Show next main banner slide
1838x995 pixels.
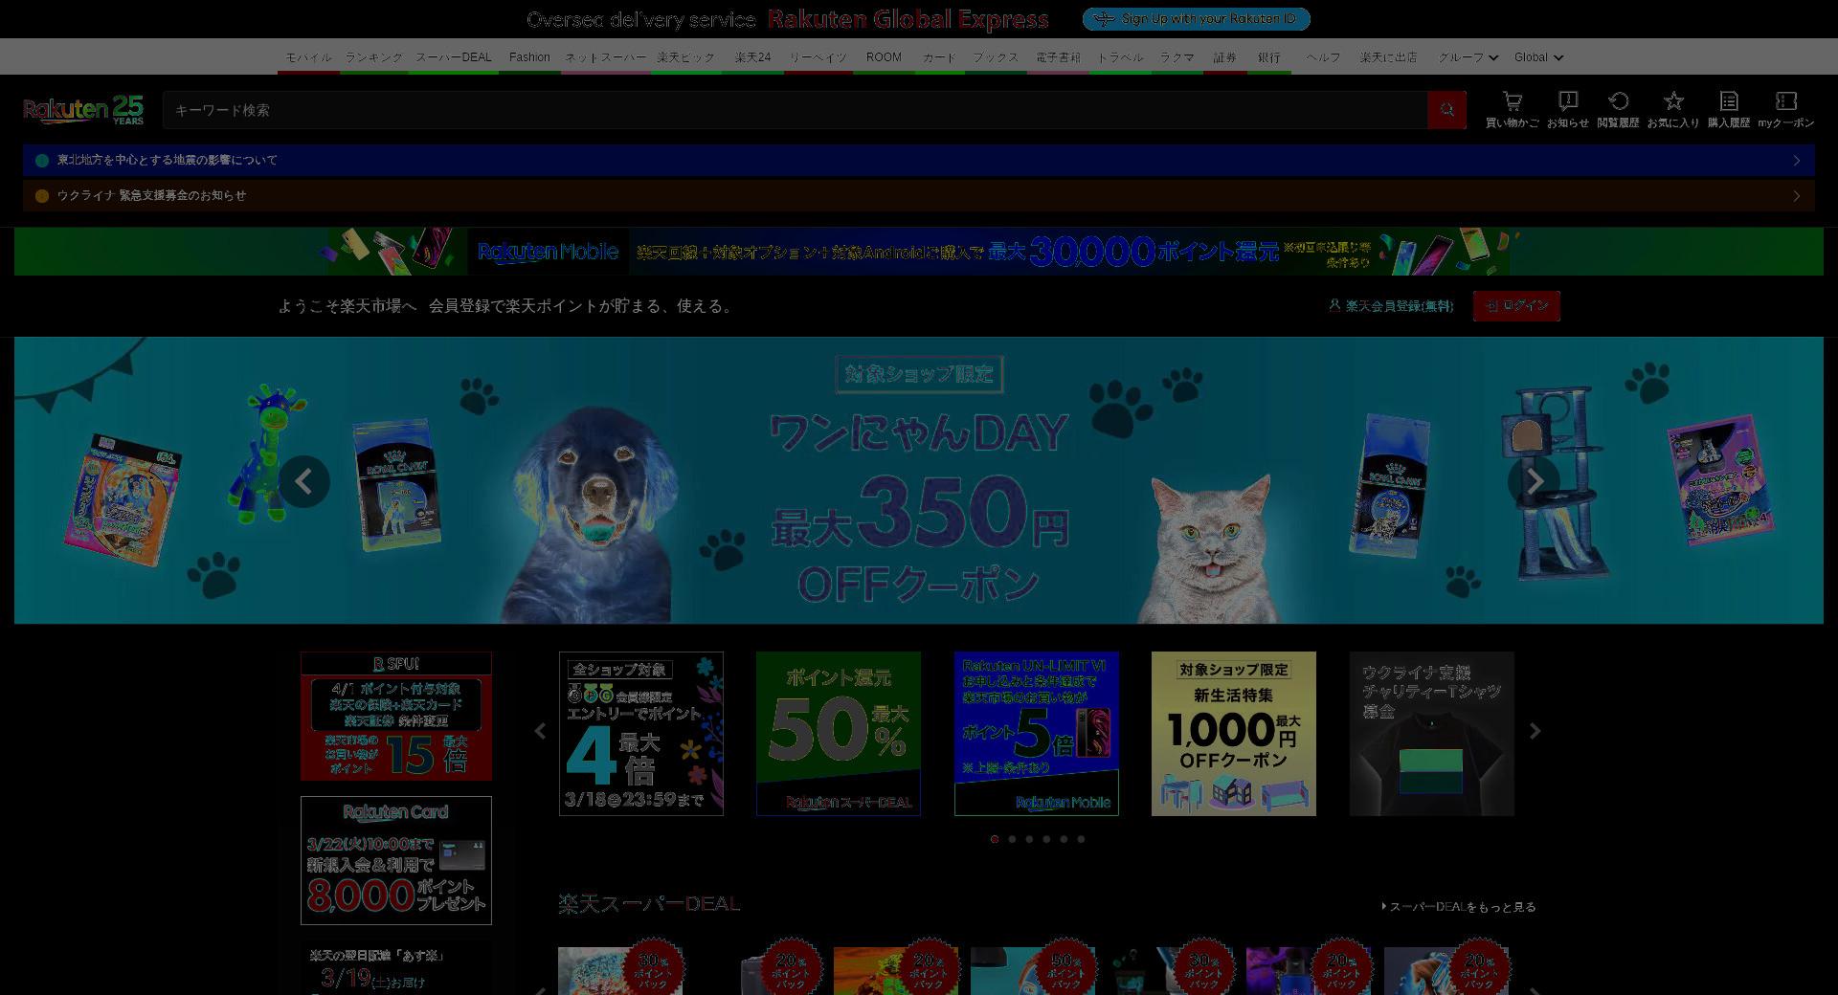(x=1534, y=481)
